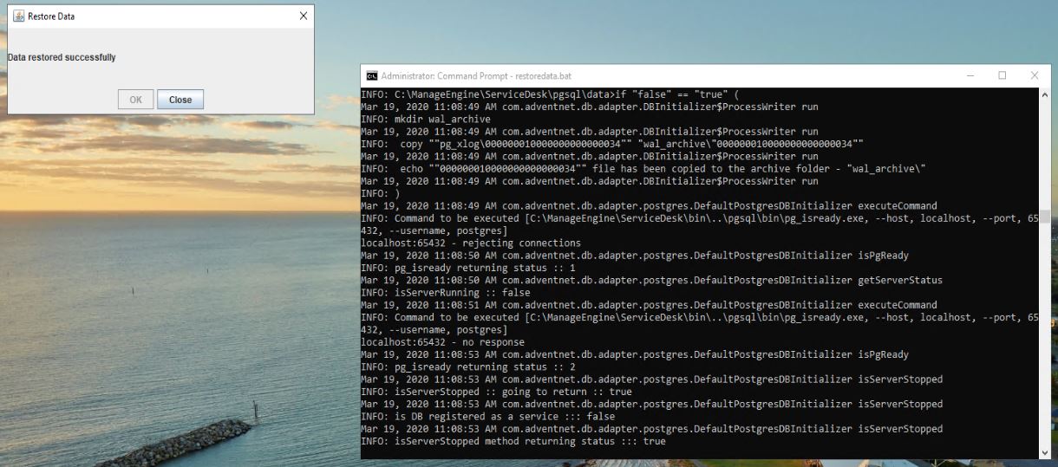Click 'isServerStopped method returning status ::: true'
Viewport: 1058px width, 467px height.
(531, 442)
